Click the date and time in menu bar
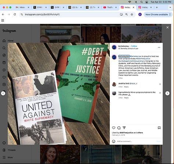The image size is (174, 164). (x=161, y=2)
